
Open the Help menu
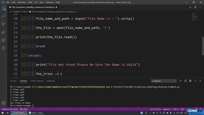(58, 2)
